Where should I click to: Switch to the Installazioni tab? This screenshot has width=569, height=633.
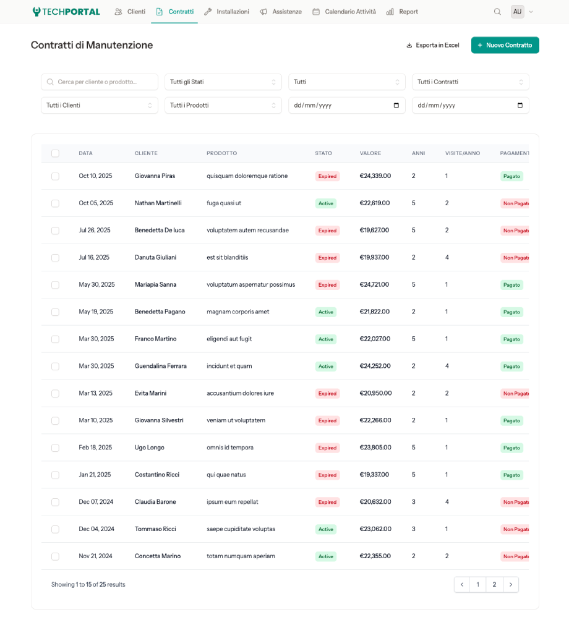click(226, 11)
